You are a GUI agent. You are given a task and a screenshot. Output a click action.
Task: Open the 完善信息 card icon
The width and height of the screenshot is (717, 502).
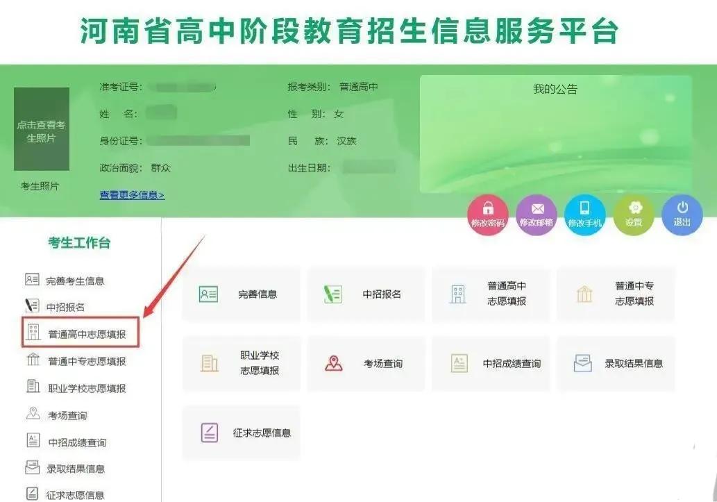[x=208, y=294]
